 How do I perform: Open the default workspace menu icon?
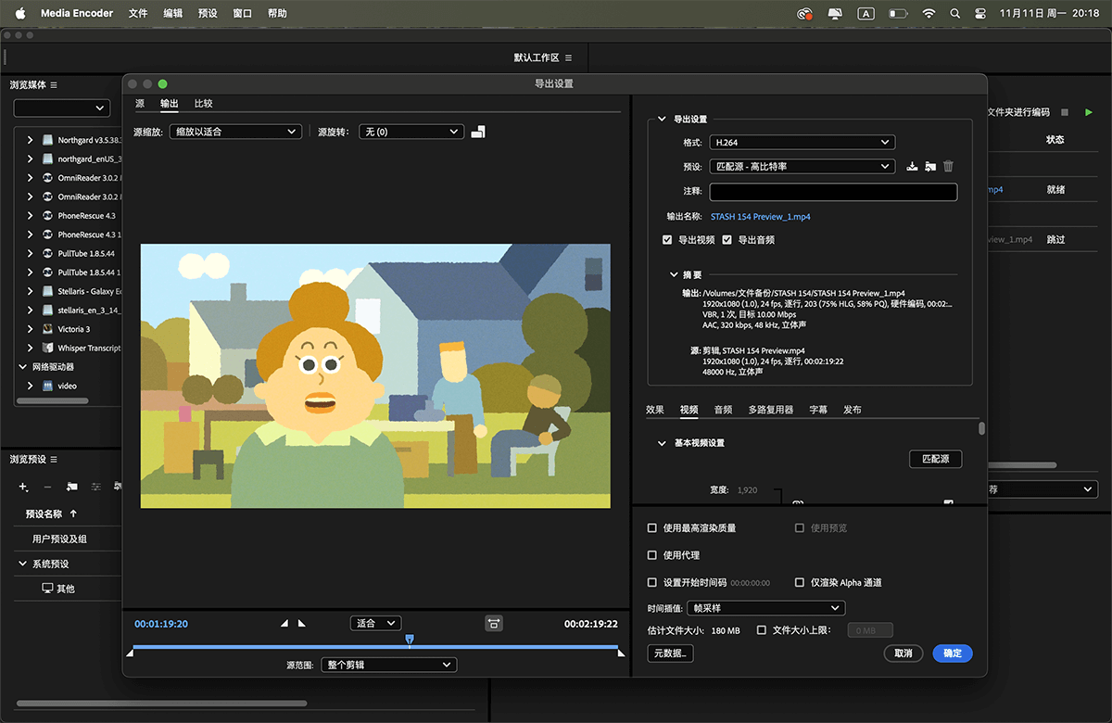569,57
